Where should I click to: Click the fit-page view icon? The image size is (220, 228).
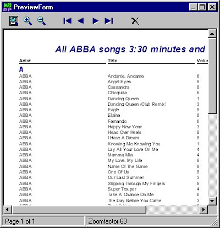point(14,21)
